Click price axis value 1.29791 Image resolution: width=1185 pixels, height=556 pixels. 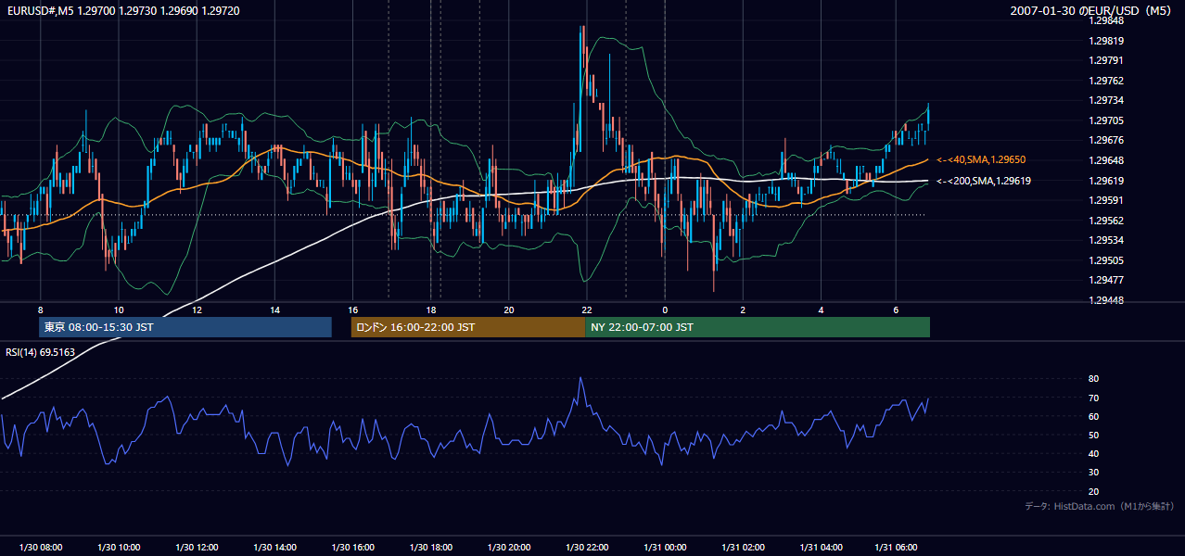point(1106,61)
